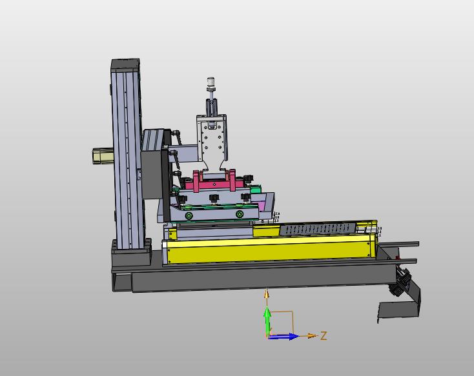This screenshot has height=376, width=474.
Task: Click the right green circular bolt
Action: [x=240, y=214]
